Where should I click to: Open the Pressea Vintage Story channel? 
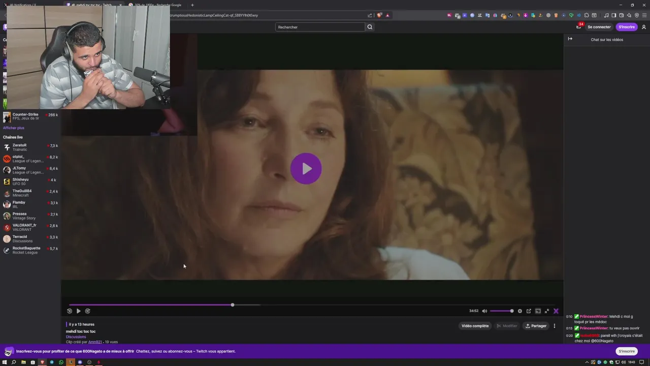click(30, 216)
